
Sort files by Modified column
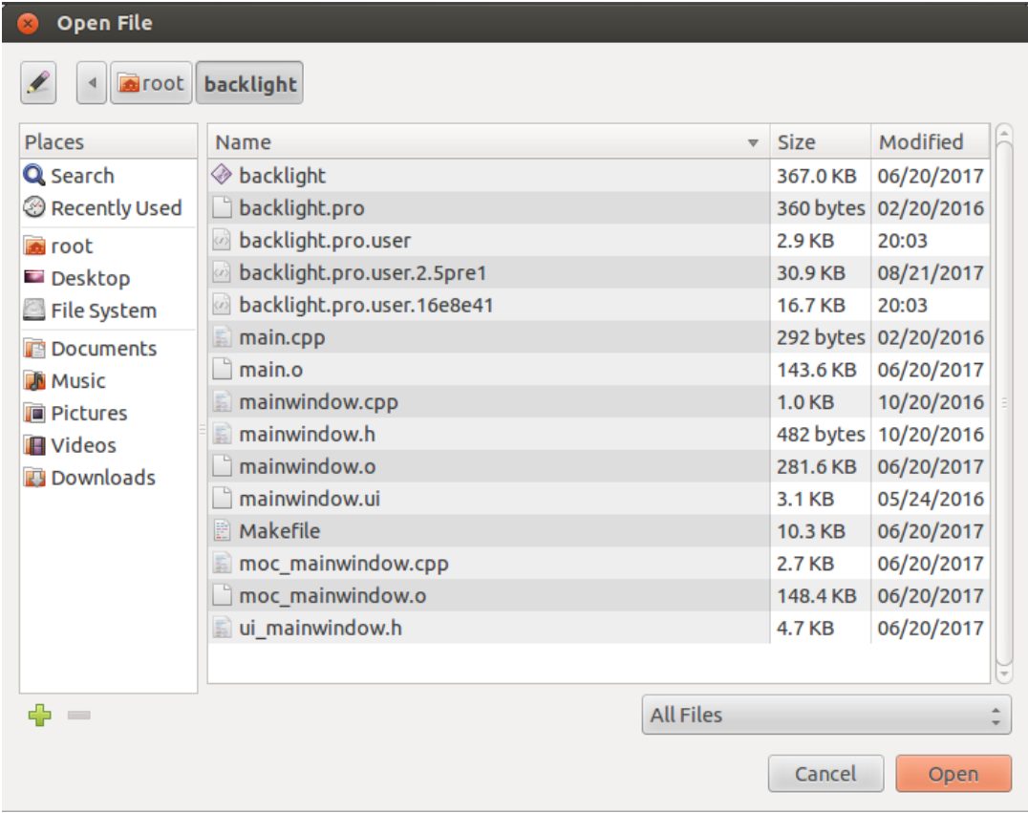click(x=930, y=141)
